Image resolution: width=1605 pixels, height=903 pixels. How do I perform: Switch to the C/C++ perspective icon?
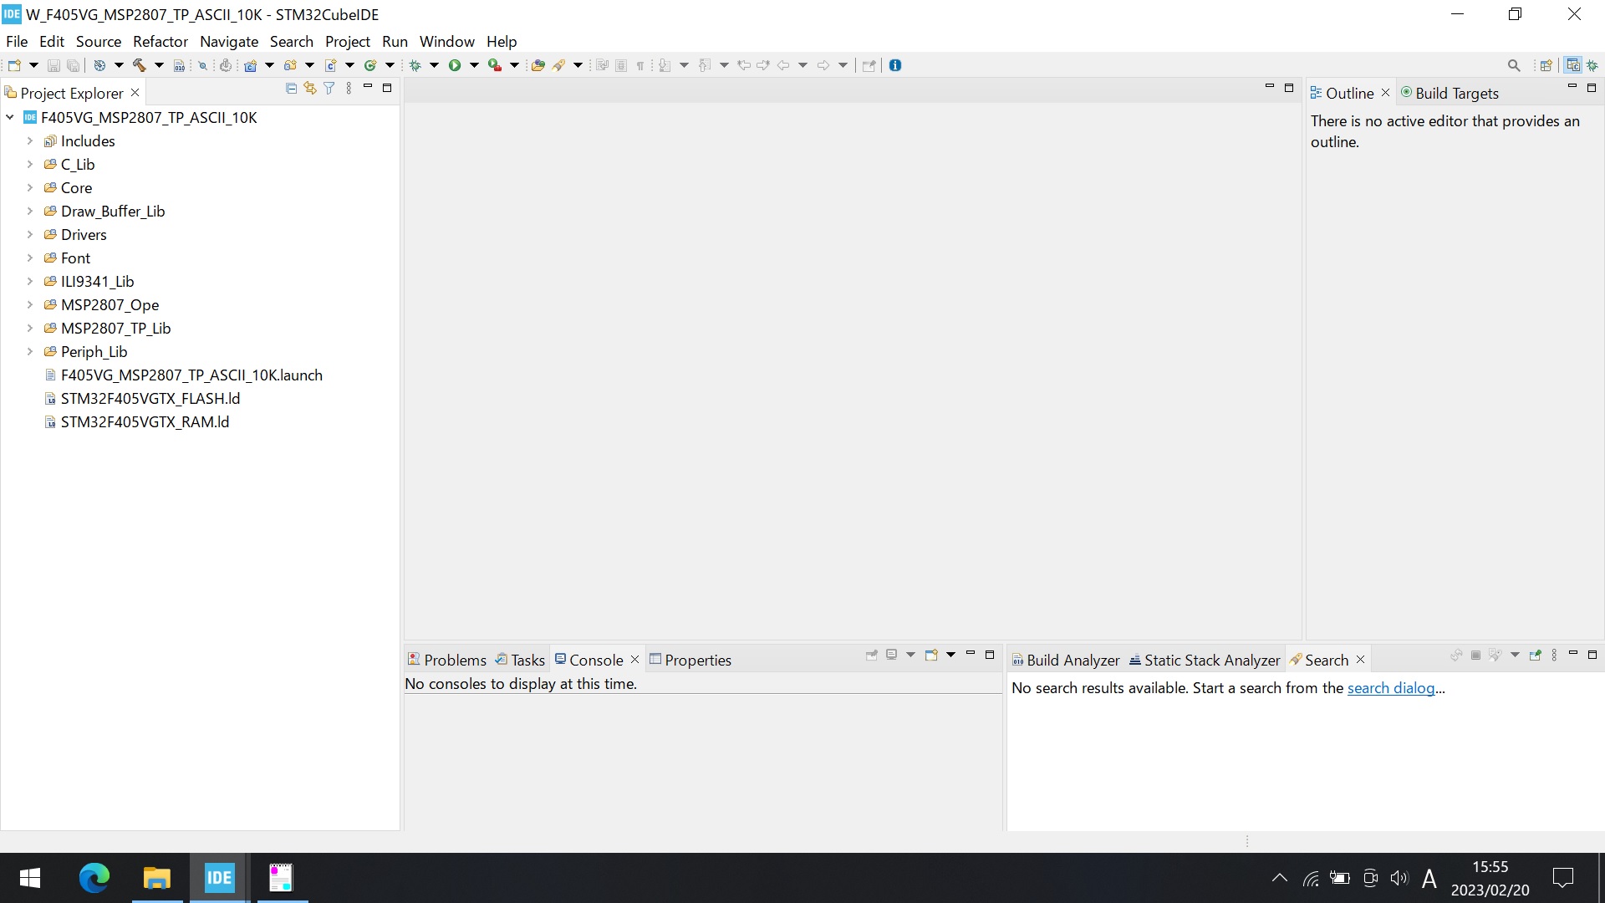[1573, 65]
